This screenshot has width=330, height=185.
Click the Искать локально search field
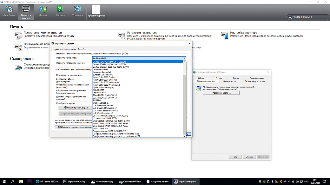[308, 17]
